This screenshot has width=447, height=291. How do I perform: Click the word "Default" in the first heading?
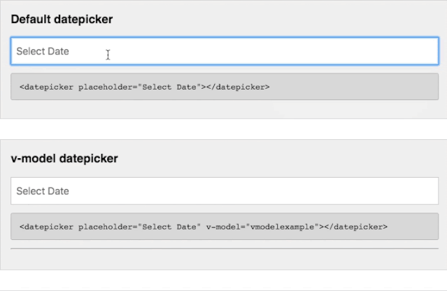30,20
